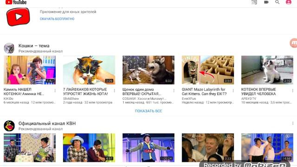Open АРБУЗ TV channel name link
Screen dimensions: 297x167
[x=249, y=99]
